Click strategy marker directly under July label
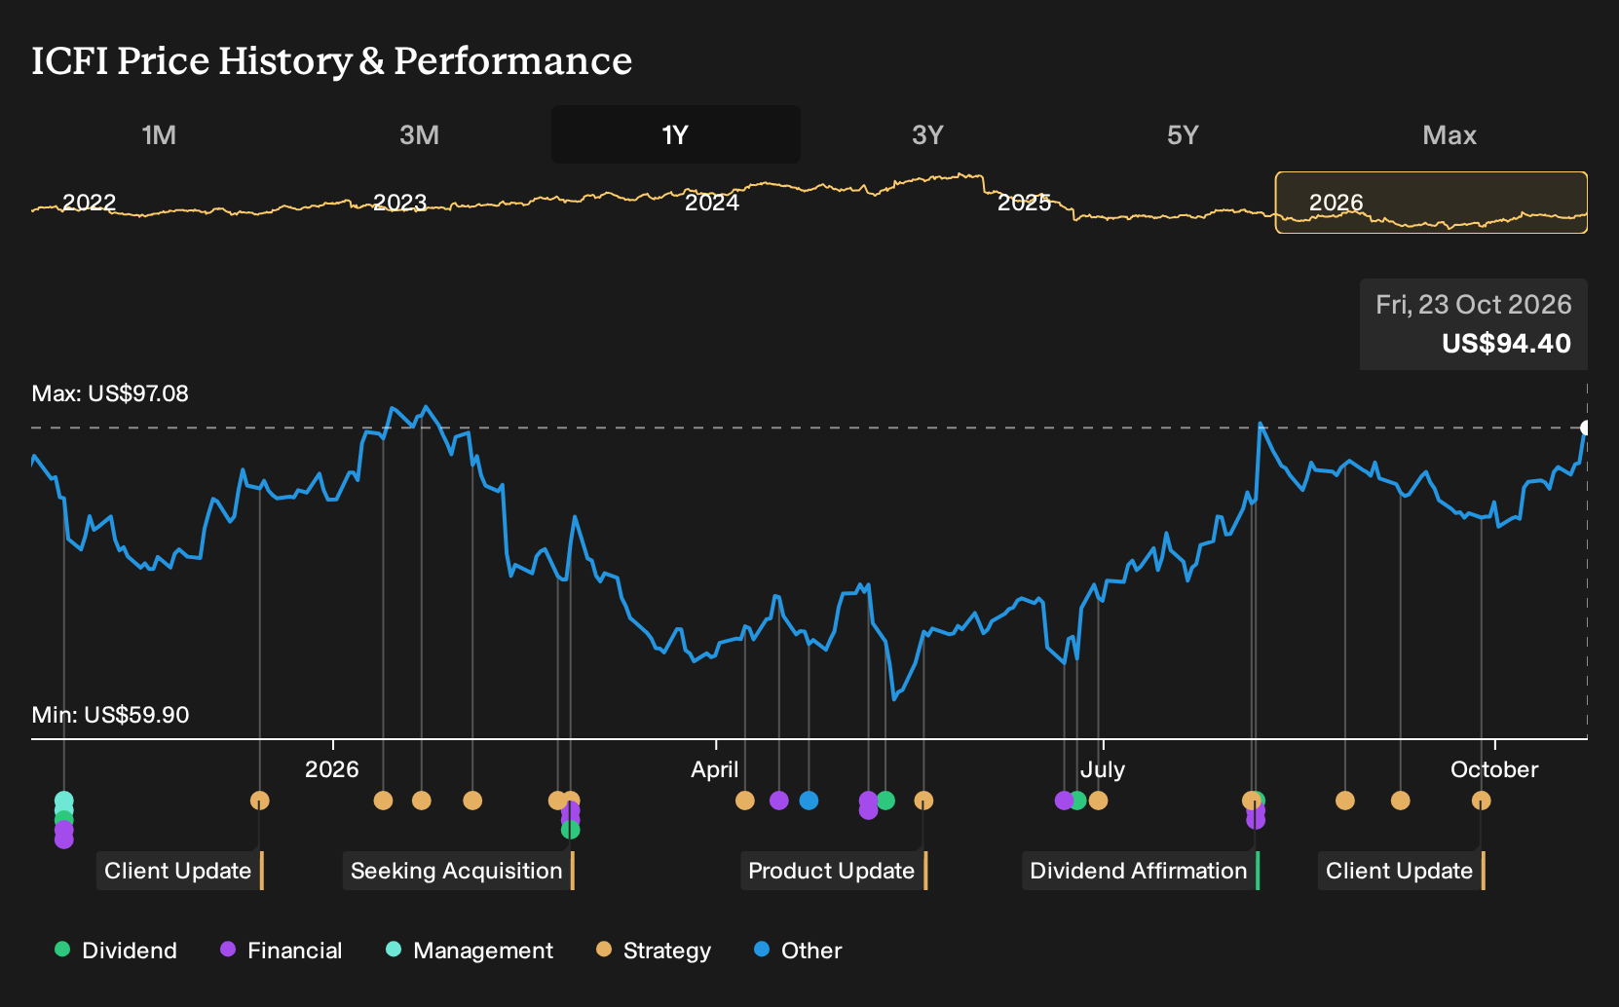The width and height of the screenshot is (1619, 1007). (1098, 801)
